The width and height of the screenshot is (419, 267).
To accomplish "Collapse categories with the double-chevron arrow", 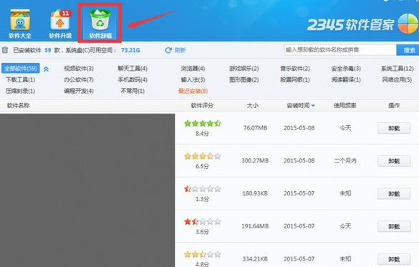I will tap(46, 69).
